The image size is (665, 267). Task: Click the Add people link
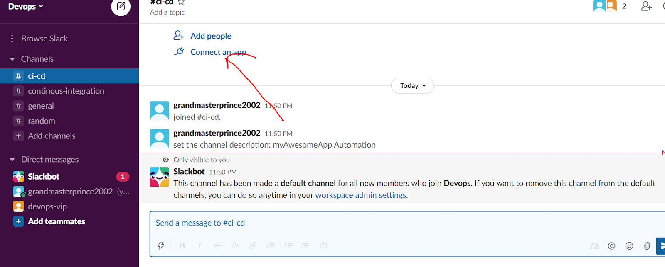coord(211,36)
